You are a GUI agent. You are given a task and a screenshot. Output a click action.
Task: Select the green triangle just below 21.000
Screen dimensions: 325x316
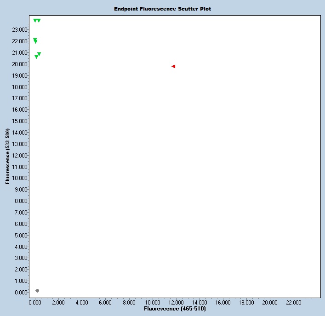39,54
